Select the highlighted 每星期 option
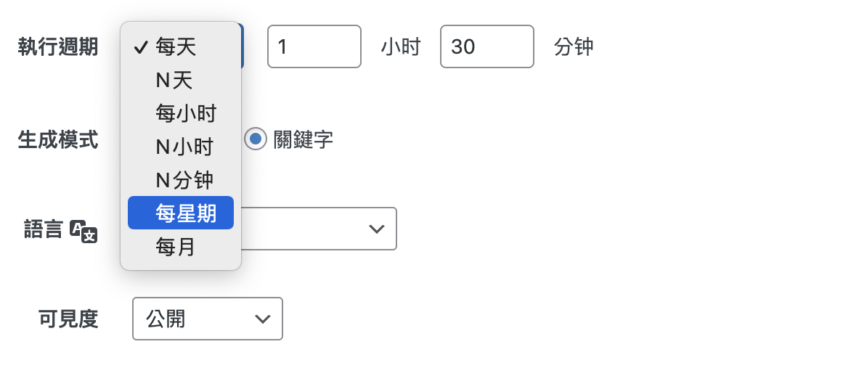Viewport: 851px width, 376px height. point(181,213)
